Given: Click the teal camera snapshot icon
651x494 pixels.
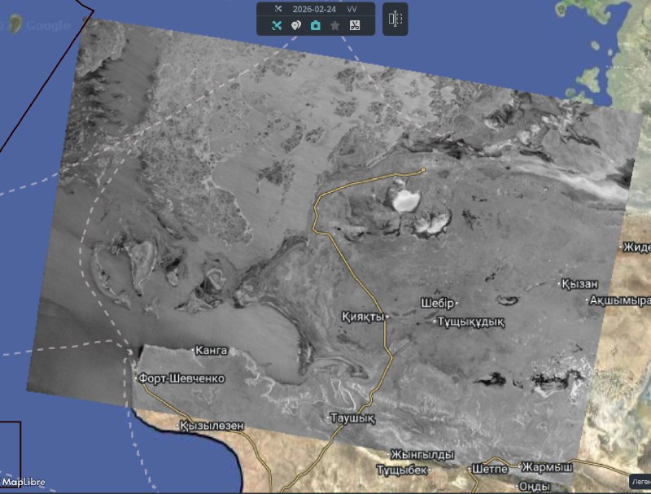Looking at the screenshot, I should (x=316, y=25).
